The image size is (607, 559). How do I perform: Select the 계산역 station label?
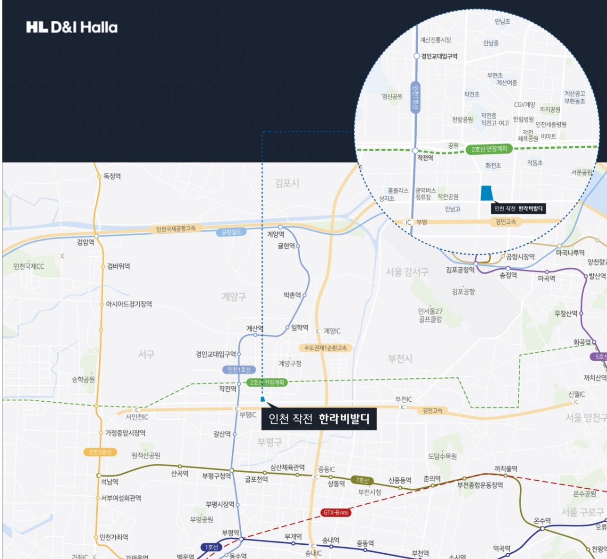coord(255,328)
